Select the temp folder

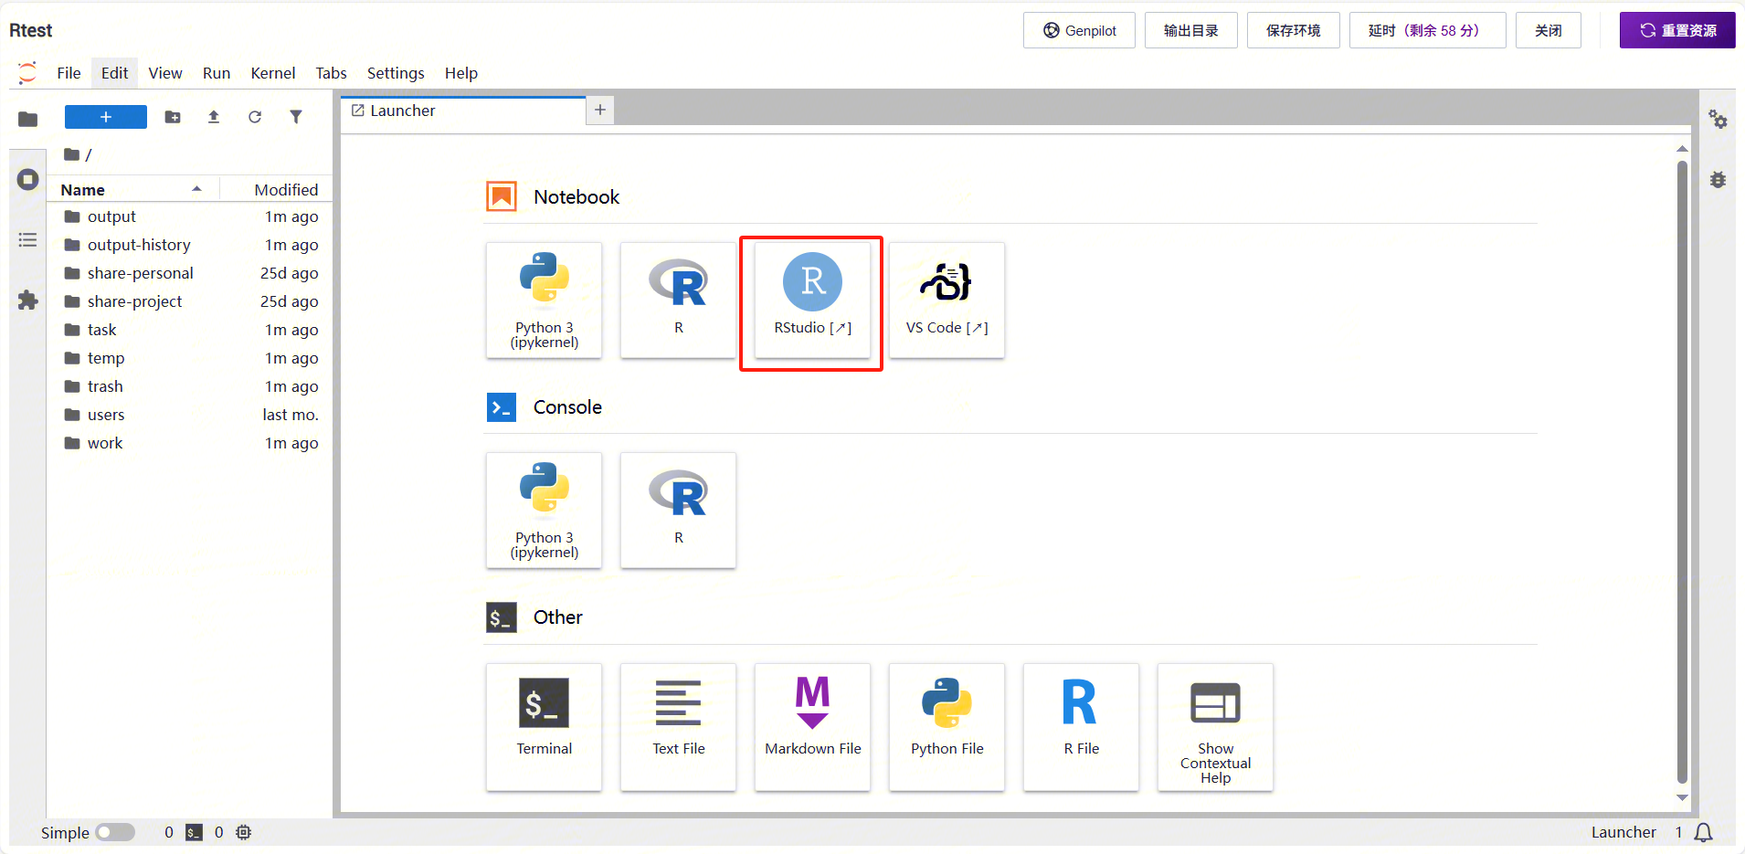coord(190,358)
